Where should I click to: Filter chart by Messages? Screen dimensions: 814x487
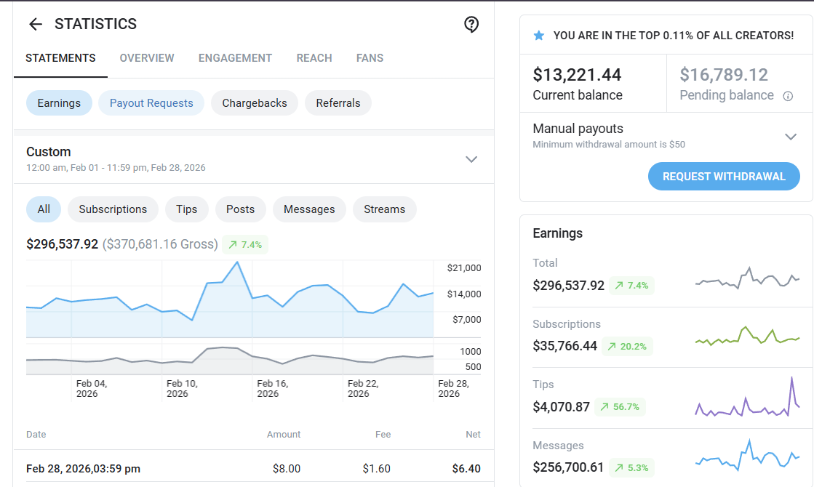point(309,209)
